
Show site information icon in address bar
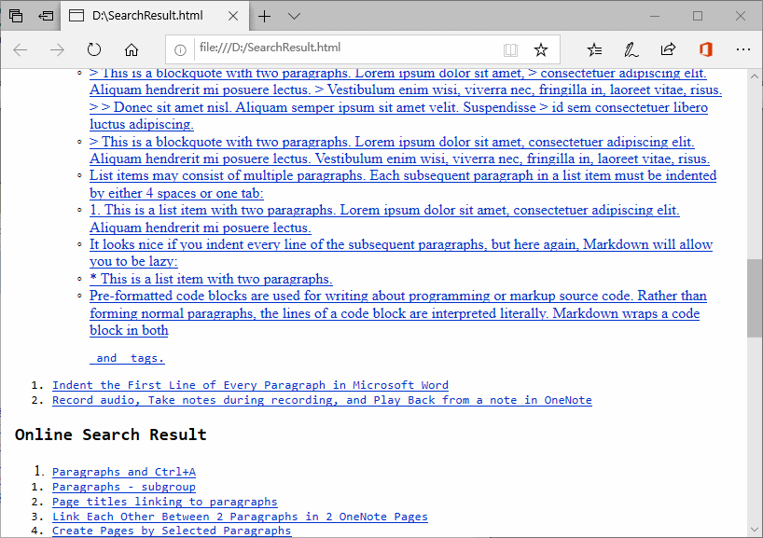pyautogui.click(x=180, y=49)
